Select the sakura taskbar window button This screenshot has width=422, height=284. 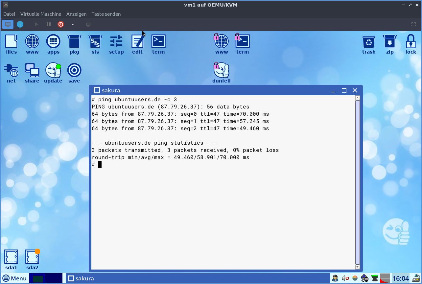[81, 278]
